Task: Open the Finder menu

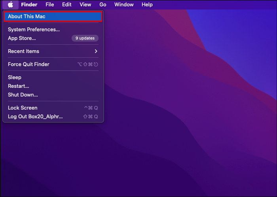Action: point(29,5)
